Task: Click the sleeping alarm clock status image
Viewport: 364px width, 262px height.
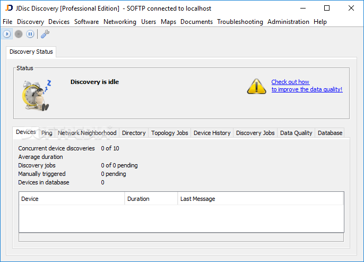Action: [37, 95]
